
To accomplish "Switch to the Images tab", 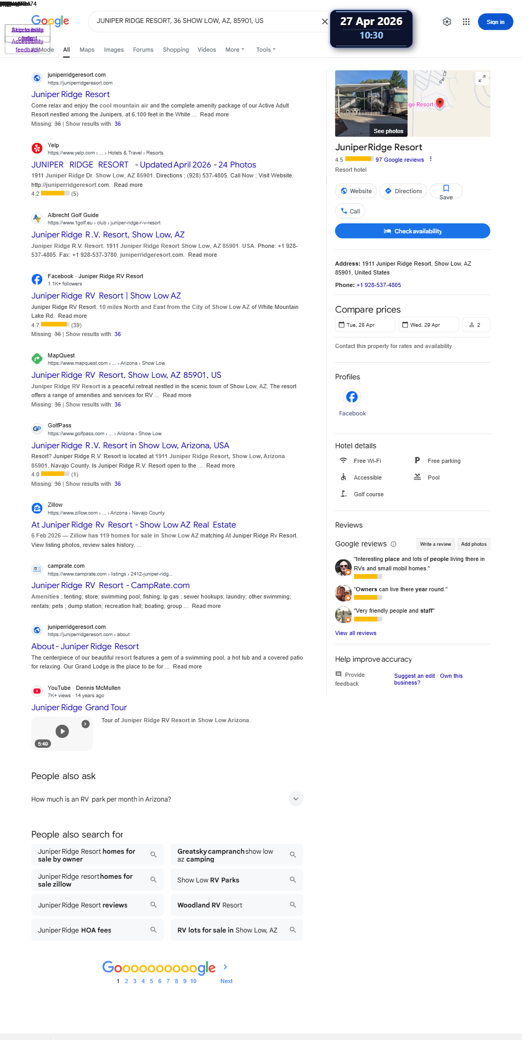I will click(x=114, y=50).
